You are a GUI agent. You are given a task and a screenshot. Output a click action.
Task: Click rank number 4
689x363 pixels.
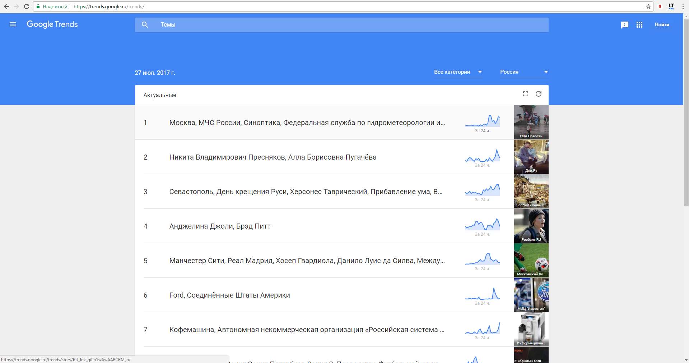click(145, 226)
